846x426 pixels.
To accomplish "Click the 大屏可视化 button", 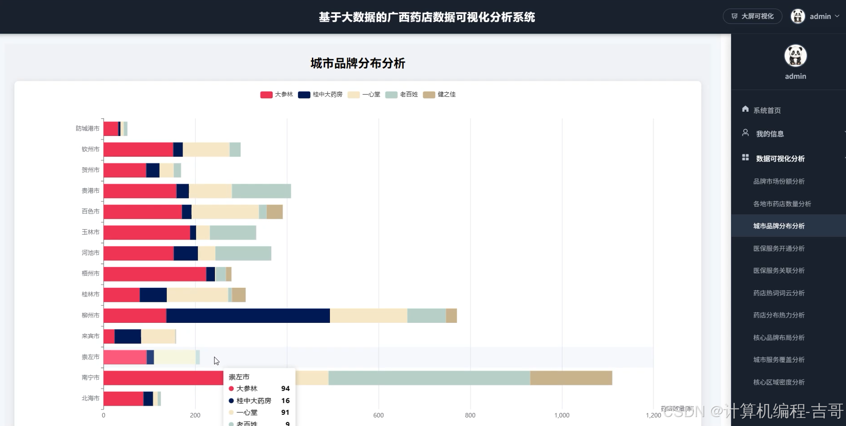I will click(752, 16).
